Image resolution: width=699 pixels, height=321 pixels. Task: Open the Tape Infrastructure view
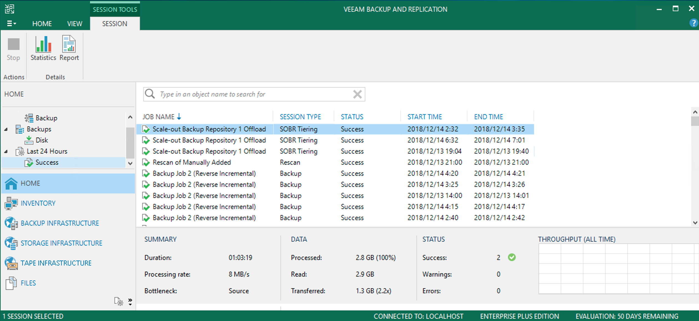tap(11, 263)
